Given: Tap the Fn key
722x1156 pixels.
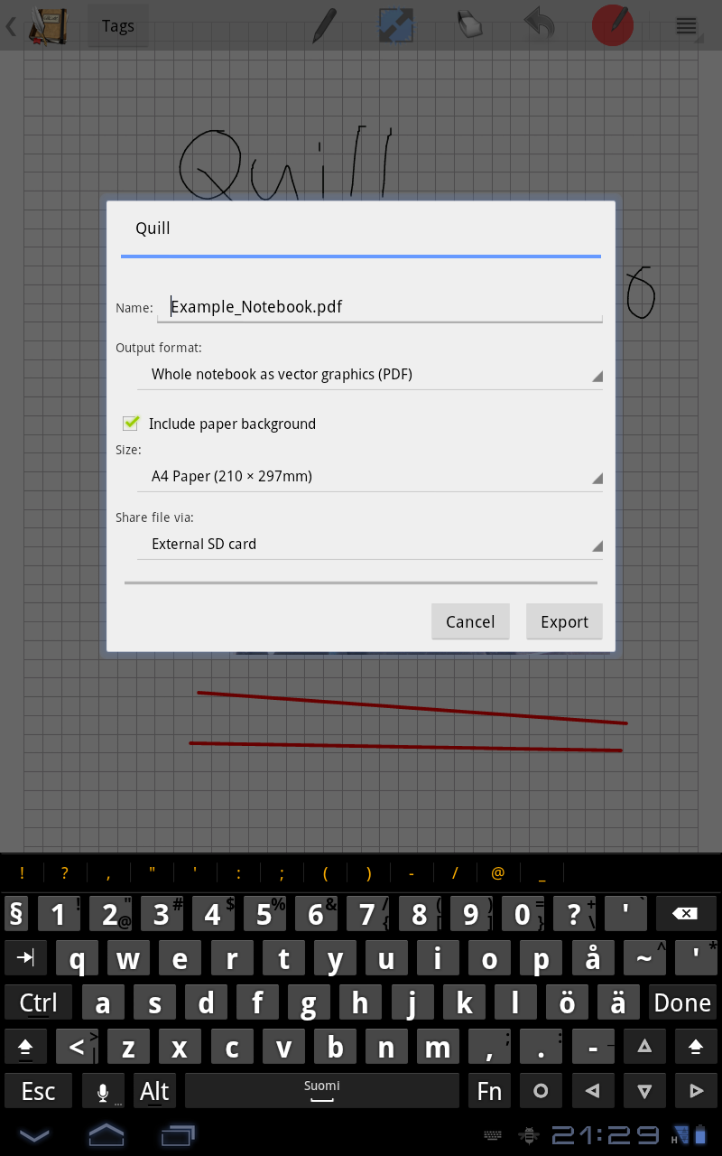Looking at the screenshot, I should pos(489,1091).
